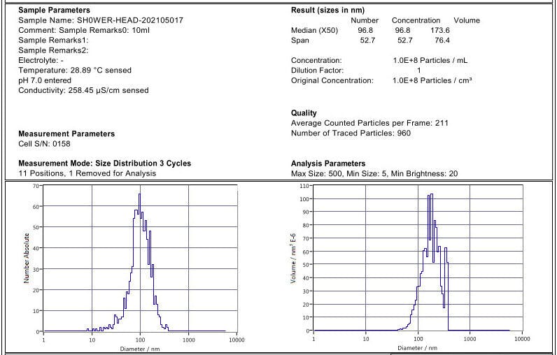The width and height of the screenshot is (557, 355).
Task: Click the Dilution Factor label
Action: (x=317, y=71)
